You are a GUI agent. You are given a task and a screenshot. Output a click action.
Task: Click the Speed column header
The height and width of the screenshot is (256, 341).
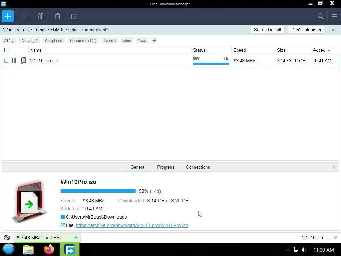tap(253, 50)
